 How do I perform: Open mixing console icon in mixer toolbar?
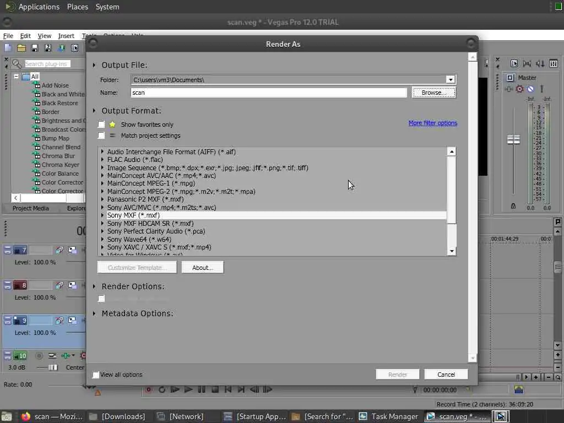(x=554, y=64)
